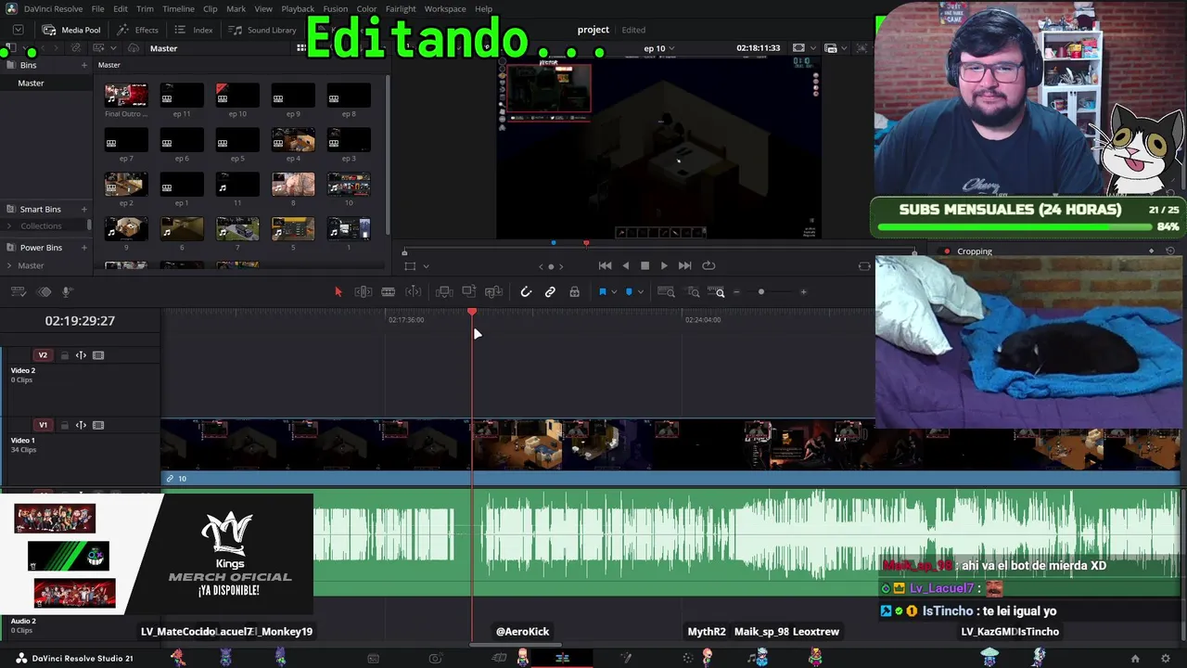This screenshot has width=1187, height=668.
Task: Click the Detail Zoom icon
Action: (693, 292)
